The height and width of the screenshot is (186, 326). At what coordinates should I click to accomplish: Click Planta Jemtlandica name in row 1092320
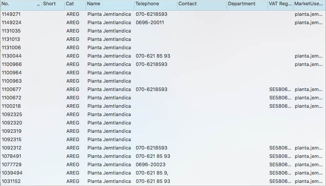(x=109, y=123)
